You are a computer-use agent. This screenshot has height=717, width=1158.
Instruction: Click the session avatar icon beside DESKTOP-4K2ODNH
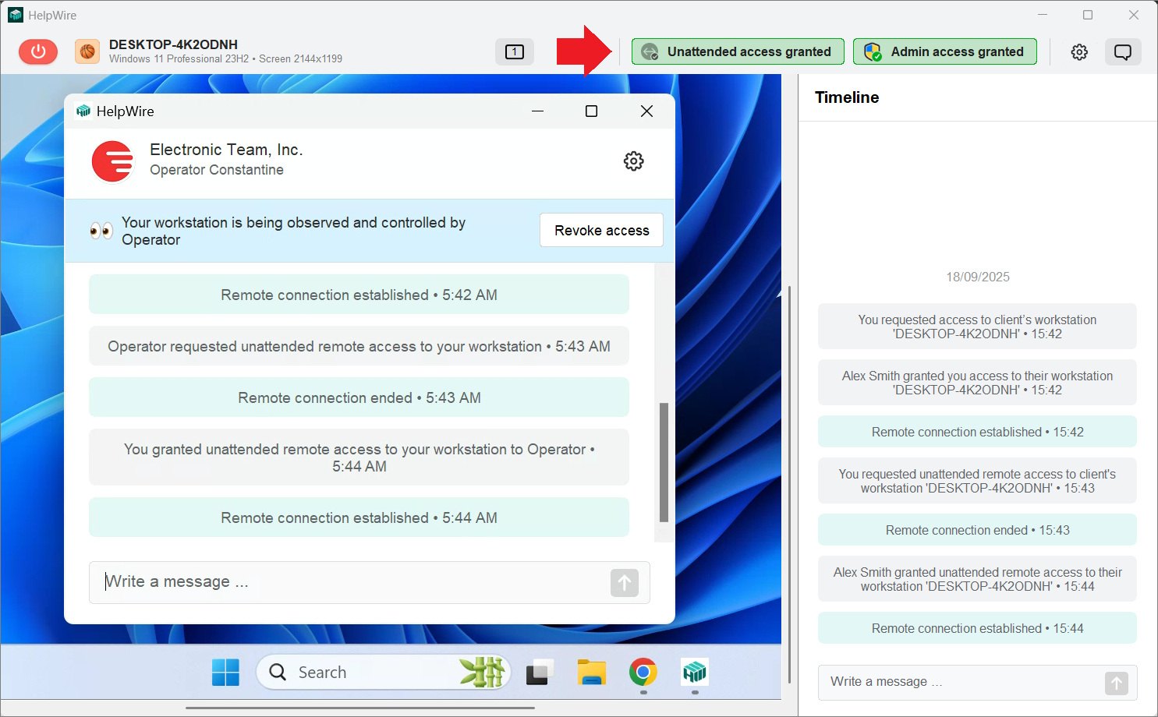point(86,51)
